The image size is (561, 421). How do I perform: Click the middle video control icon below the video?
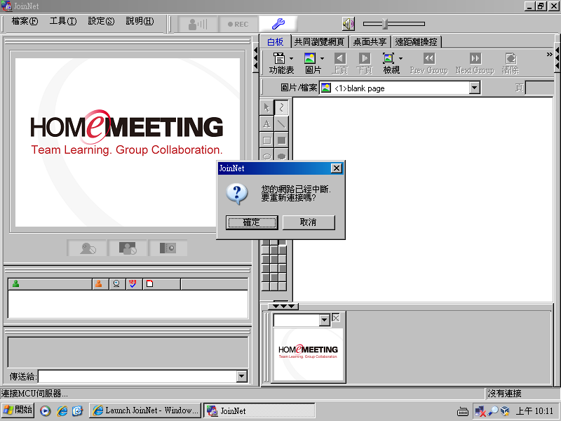pyautogui.click(x=128, y=248)
